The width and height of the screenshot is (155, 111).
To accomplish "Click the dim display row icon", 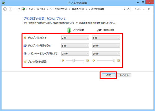I will [25, 38].
